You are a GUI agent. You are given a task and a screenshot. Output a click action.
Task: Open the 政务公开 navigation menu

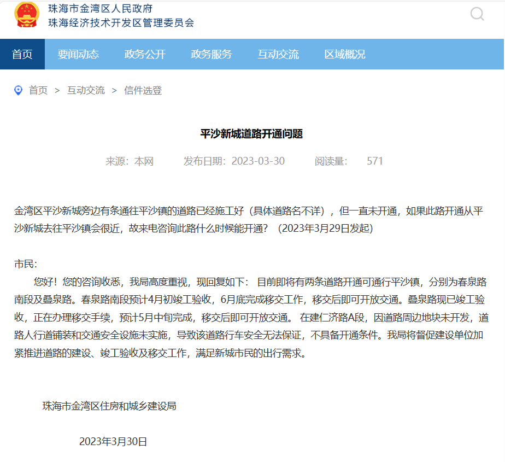tap(145, 54)
